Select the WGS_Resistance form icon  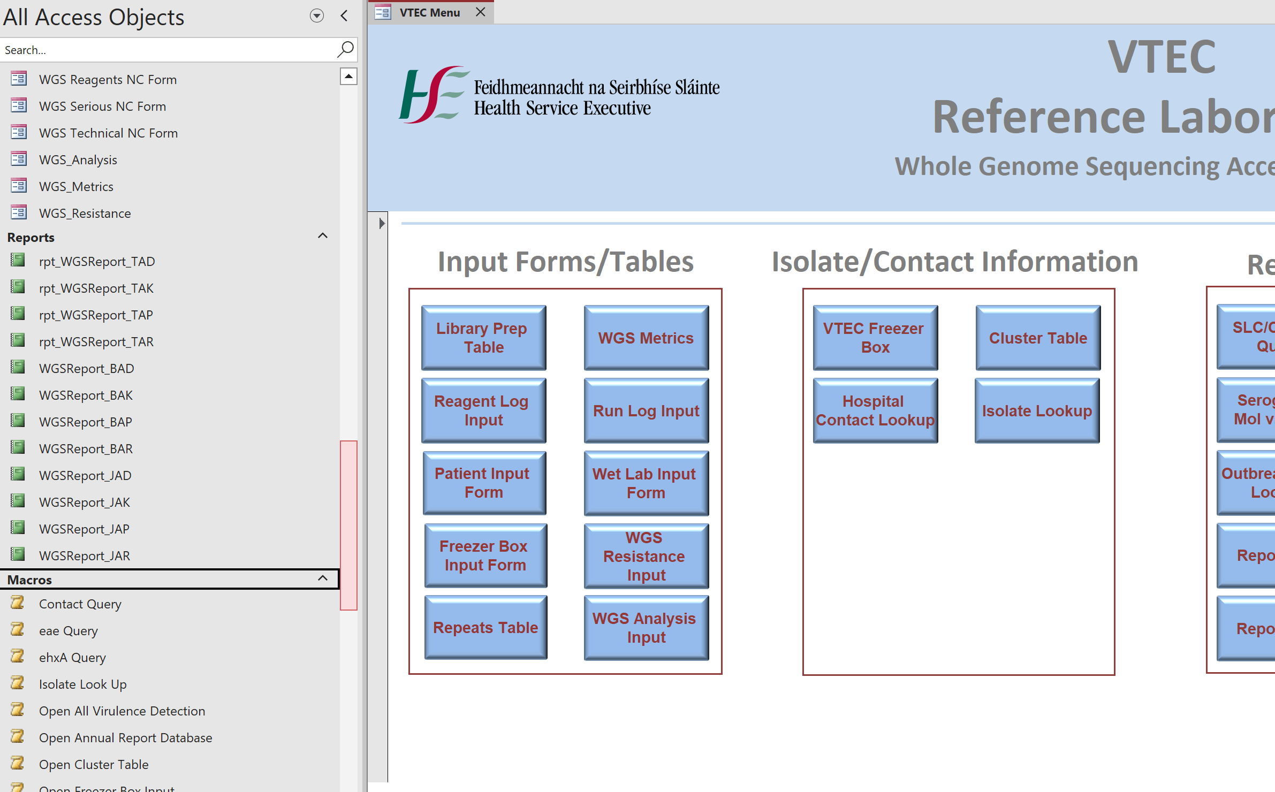[19, 212]
